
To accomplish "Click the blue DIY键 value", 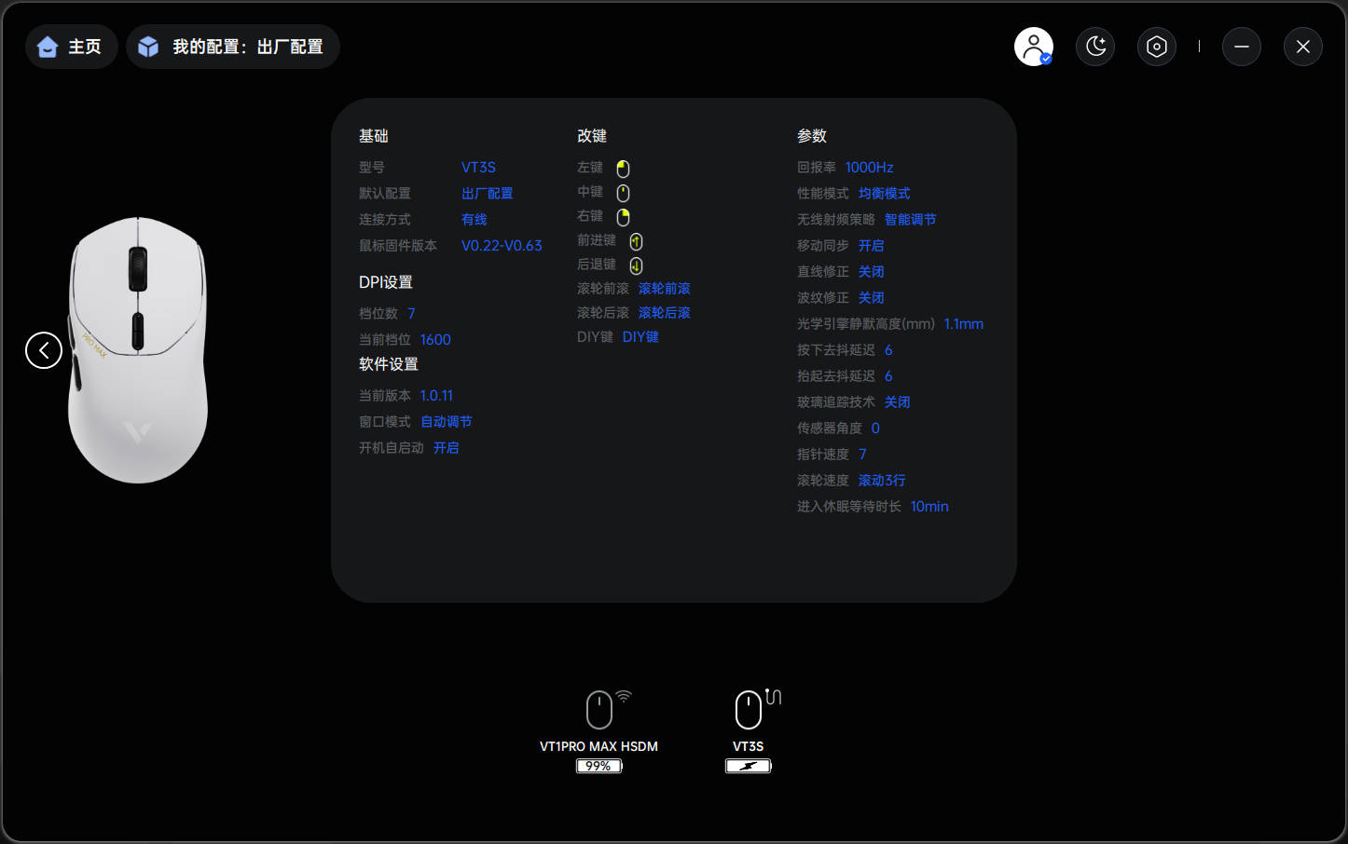I will coord(640,337).
